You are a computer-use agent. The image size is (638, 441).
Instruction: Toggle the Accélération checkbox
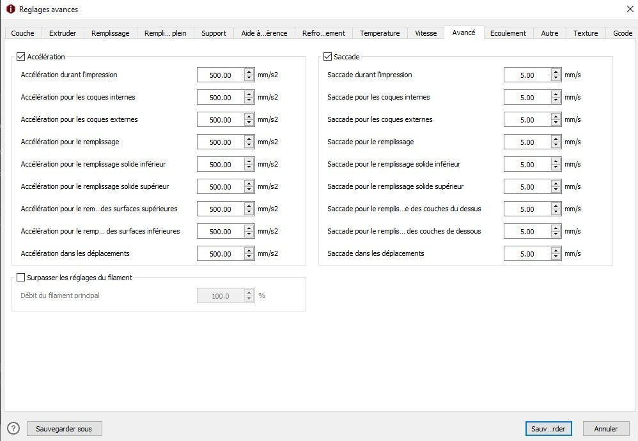(20, 56)
